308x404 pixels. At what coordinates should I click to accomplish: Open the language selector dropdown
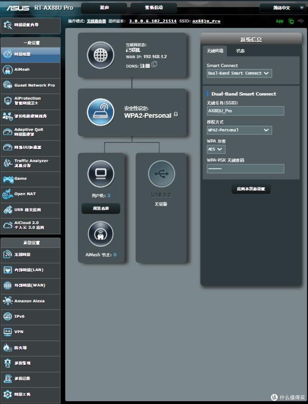(x=282, y=8)
